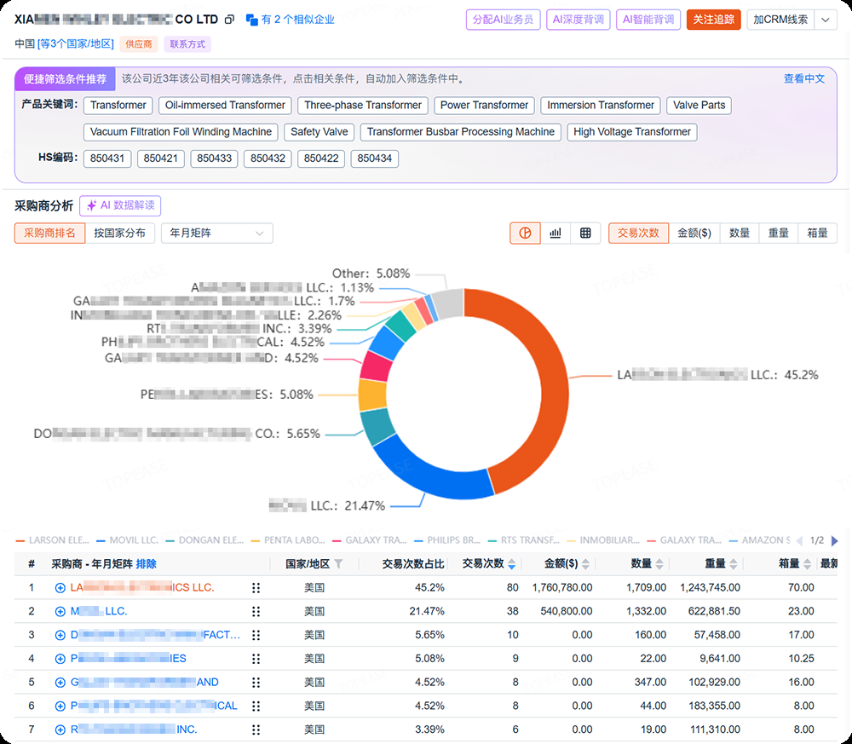Switch metric to 金额($)
The width and height of the screenshot is (852, 744).
pos(694,234)
